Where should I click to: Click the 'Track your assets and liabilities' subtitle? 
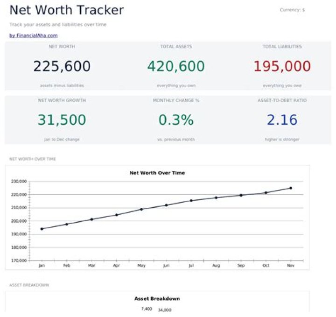pyautogui.click(x=58, y=25)
